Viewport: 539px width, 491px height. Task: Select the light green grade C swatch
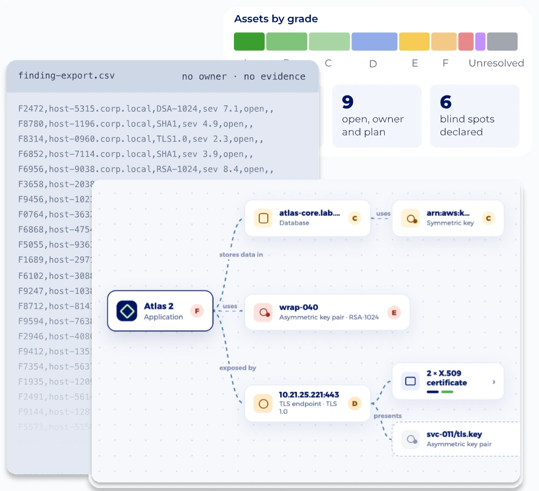[329, 42]
